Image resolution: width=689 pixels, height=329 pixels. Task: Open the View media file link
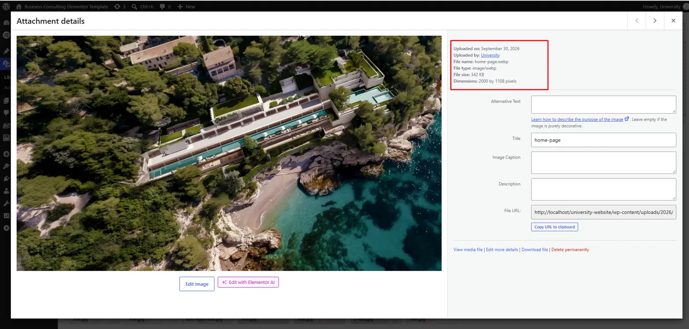468,249
